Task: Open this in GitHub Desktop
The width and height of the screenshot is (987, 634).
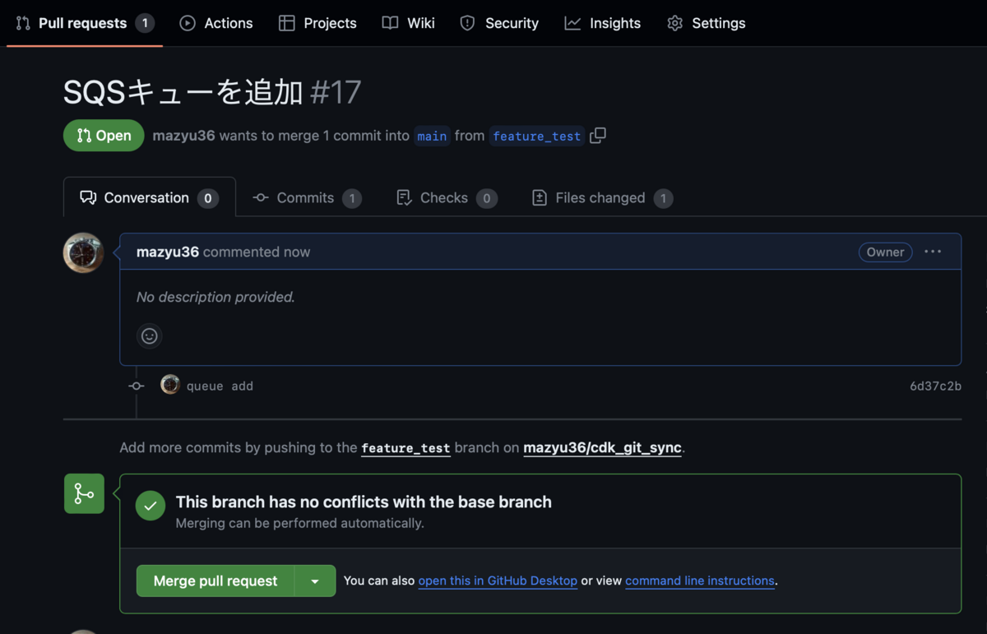Action: click(x=498, y=581)
